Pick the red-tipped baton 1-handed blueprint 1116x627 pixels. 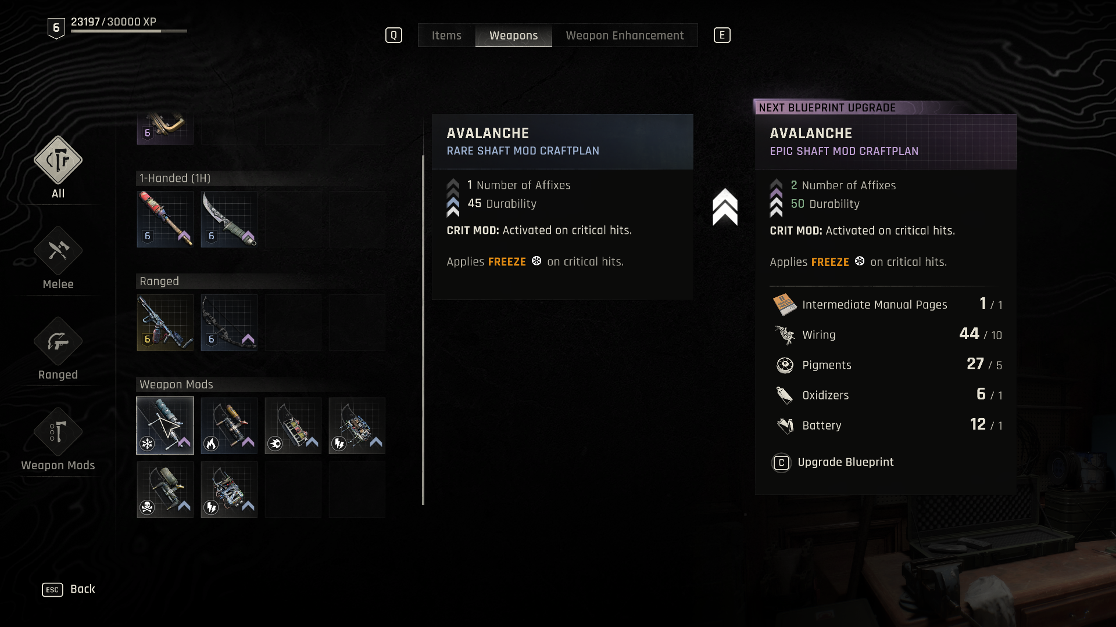[x=165, y=219]
